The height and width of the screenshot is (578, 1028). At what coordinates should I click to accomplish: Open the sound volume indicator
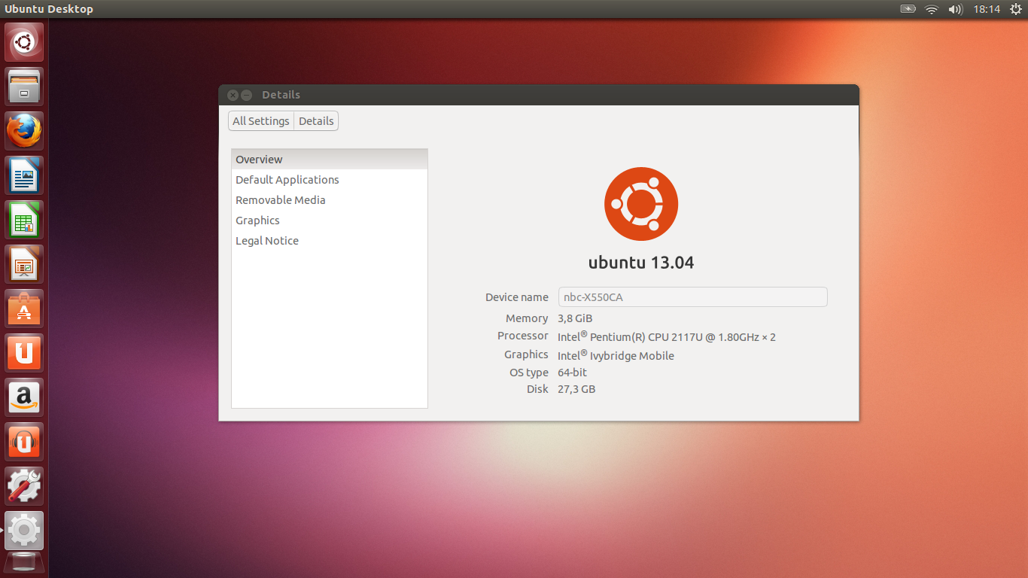[x=956, y=9]
